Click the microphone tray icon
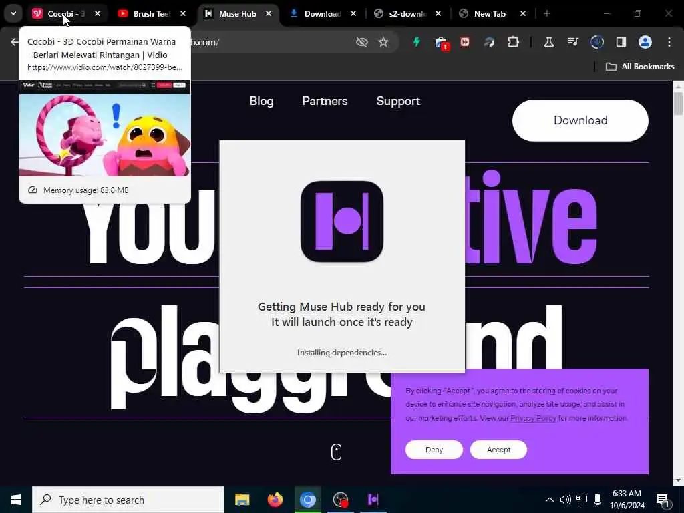This screenshot has height=513, width=684. [597, 500]
